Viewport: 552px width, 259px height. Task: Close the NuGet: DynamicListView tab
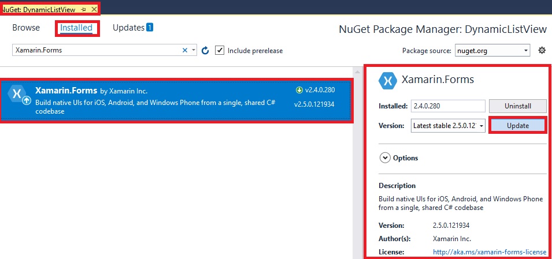pos(94,10)
